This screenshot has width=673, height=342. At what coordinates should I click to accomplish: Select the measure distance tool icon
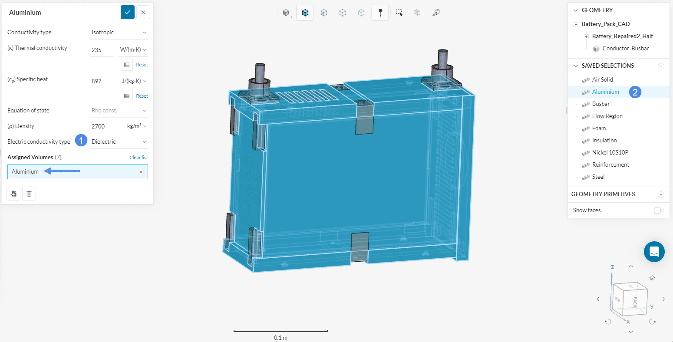point(436,13)
